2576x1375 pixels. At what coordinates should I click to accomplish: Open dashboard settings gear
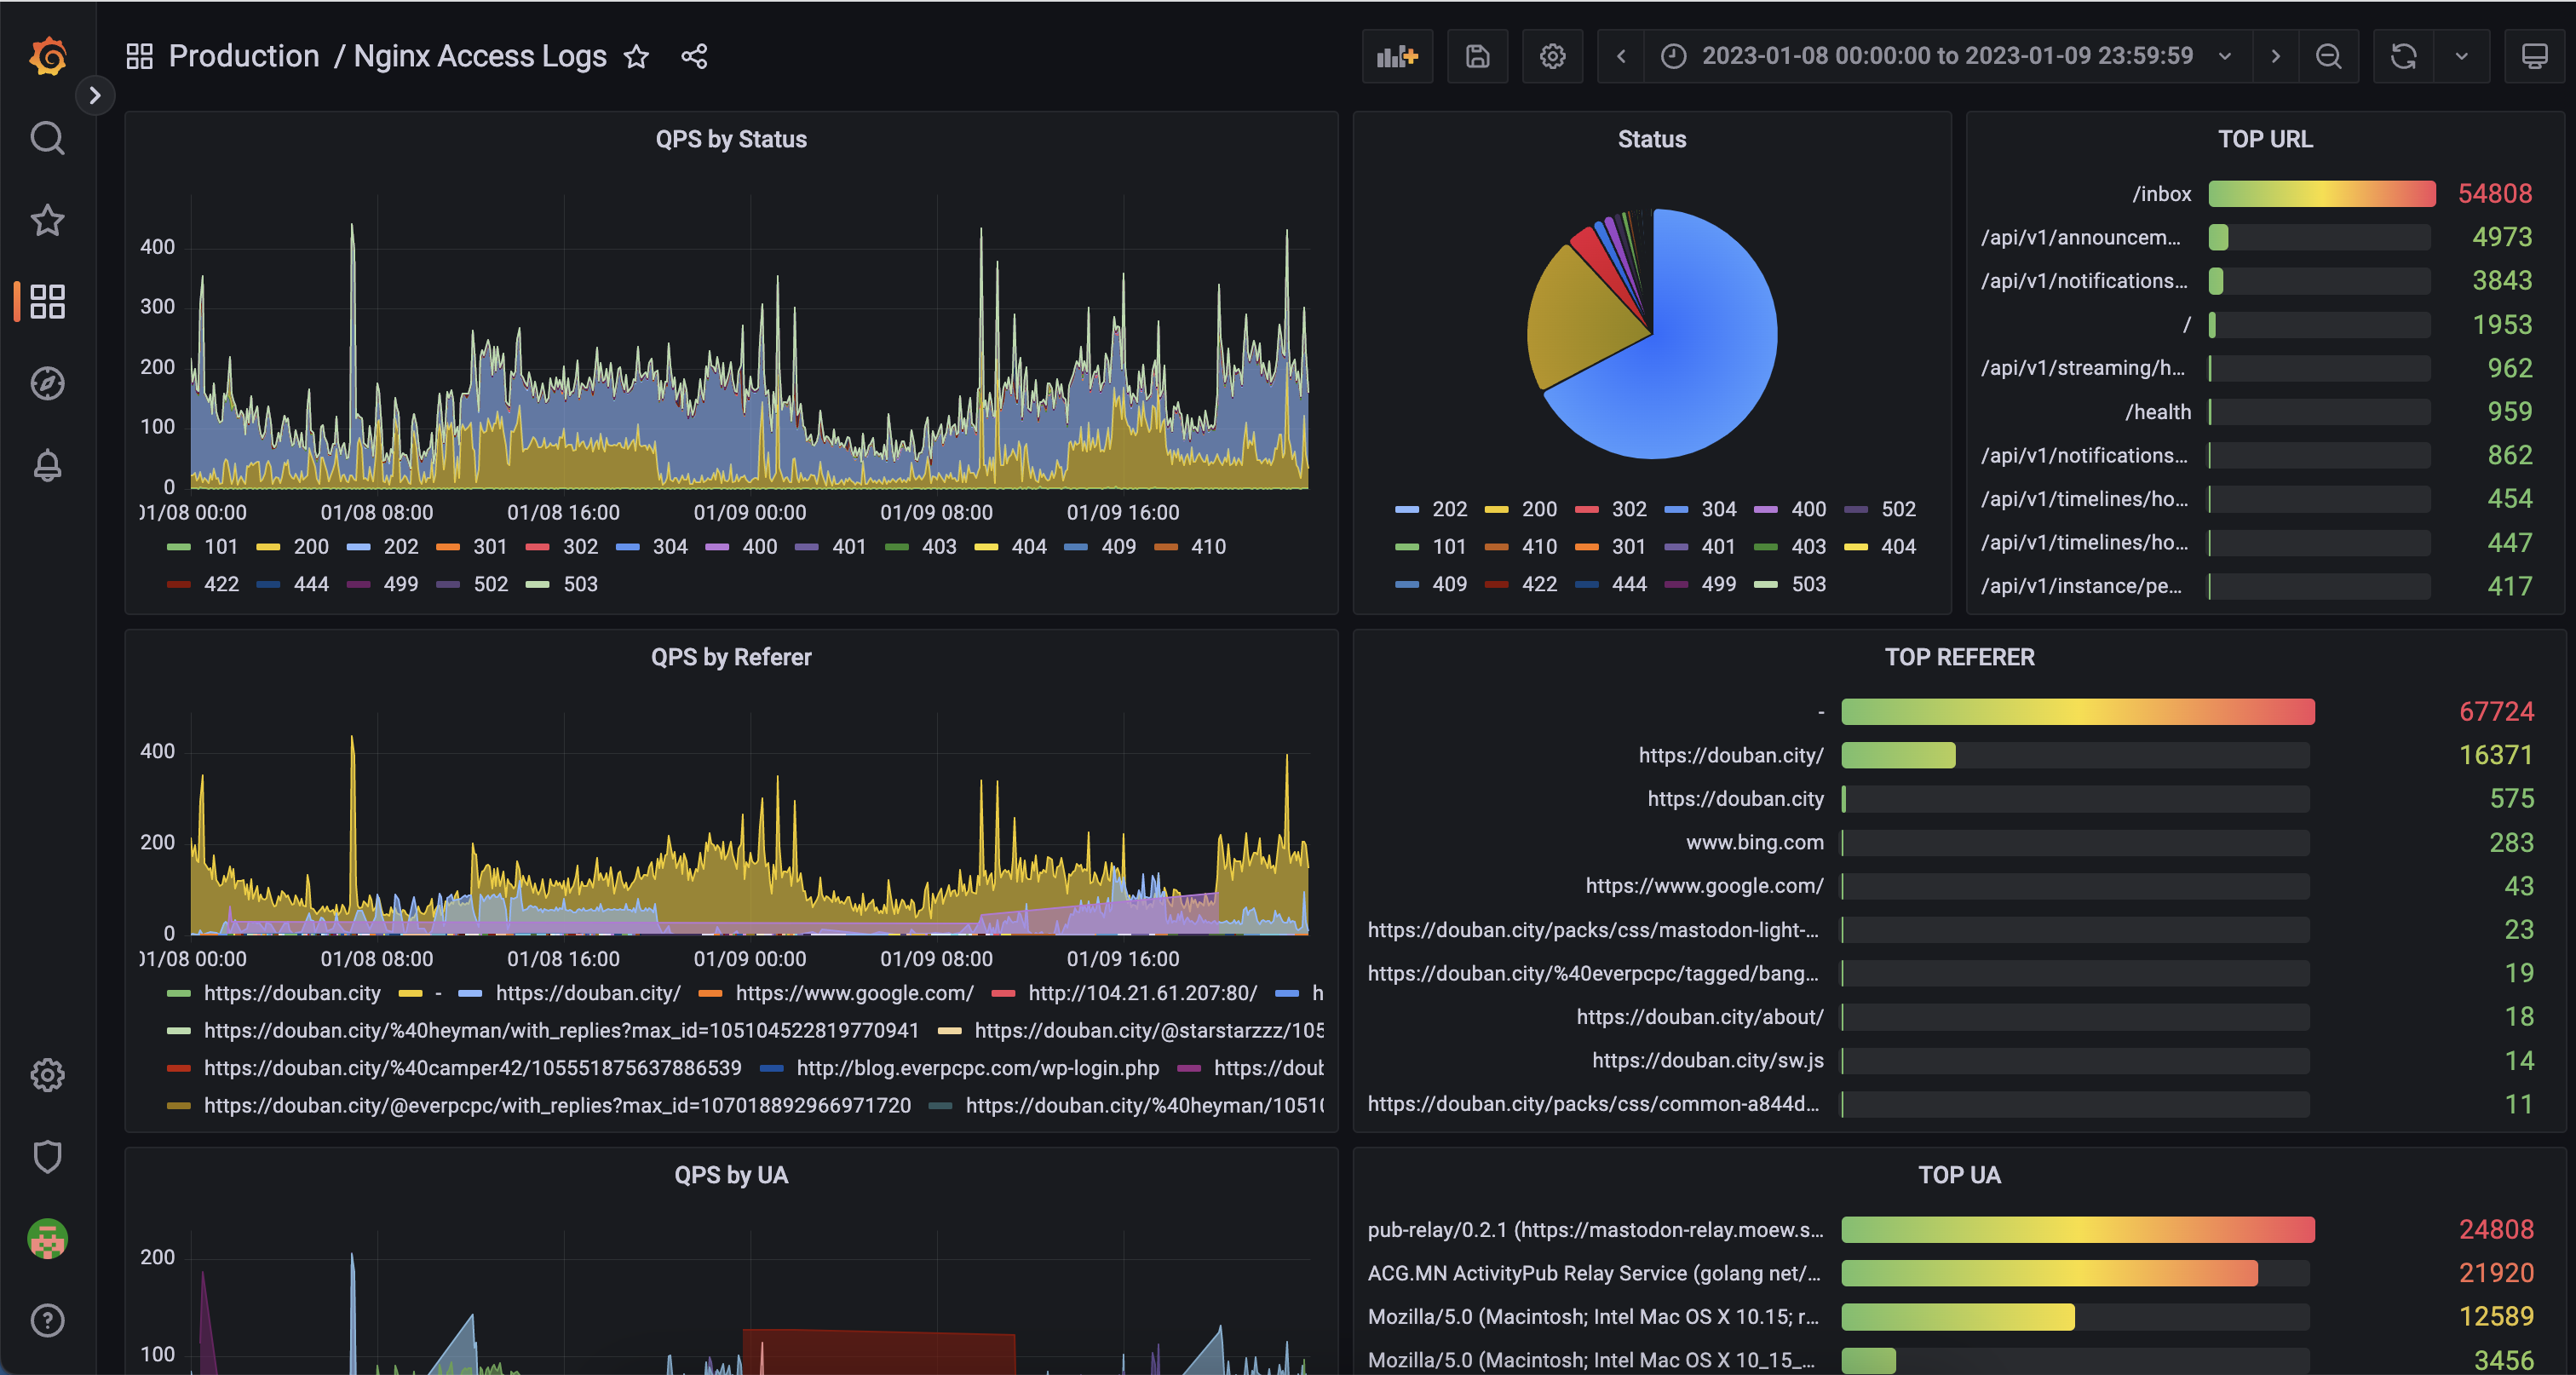pyautogui.click(x=1552, y=56)
